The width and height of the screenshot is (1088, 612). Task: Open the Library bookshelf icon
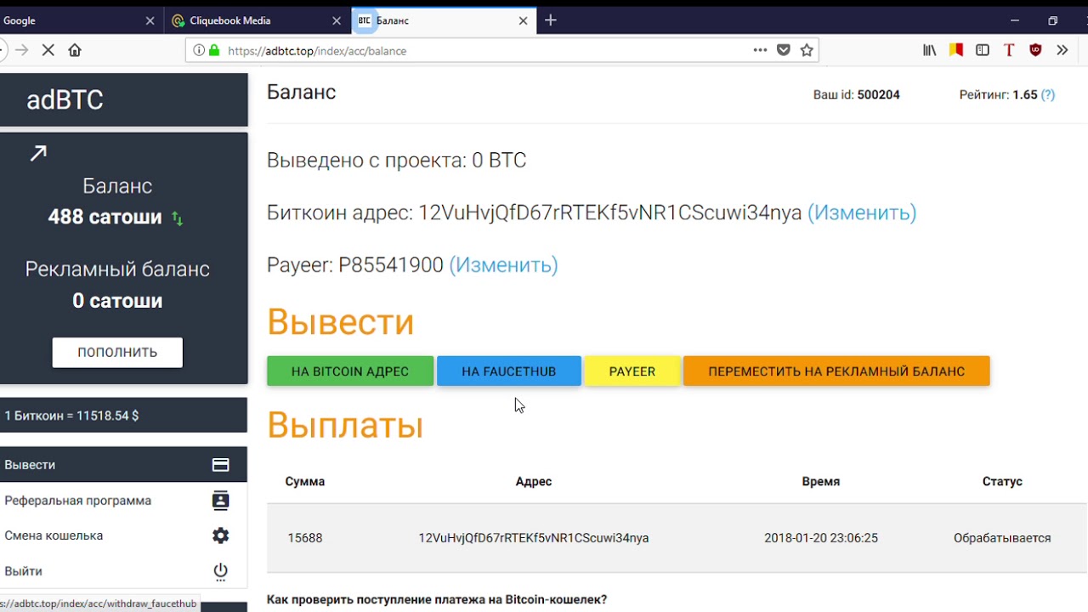(x=930, y=50)
